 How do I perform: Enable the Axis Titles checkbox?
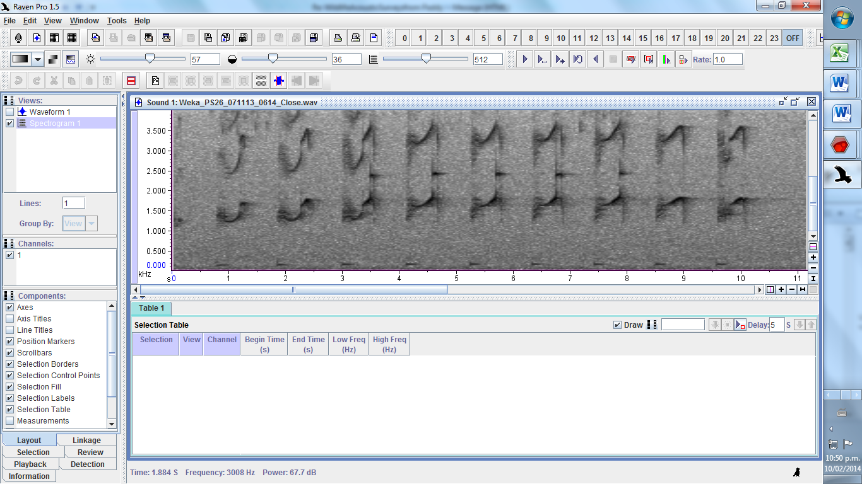[10, 319]
